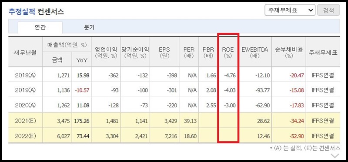The width and height of the screenshot is (348, 162).
Task: Click the 2020 ROE value -3.00
Action: 230,106
